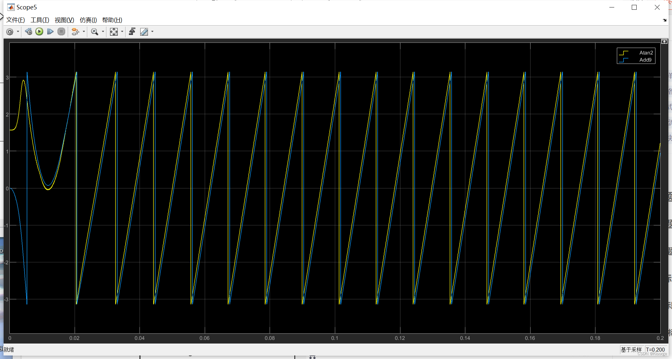672x359 pixels.
Task: Click the Step Back button
Action: [29, 31]
